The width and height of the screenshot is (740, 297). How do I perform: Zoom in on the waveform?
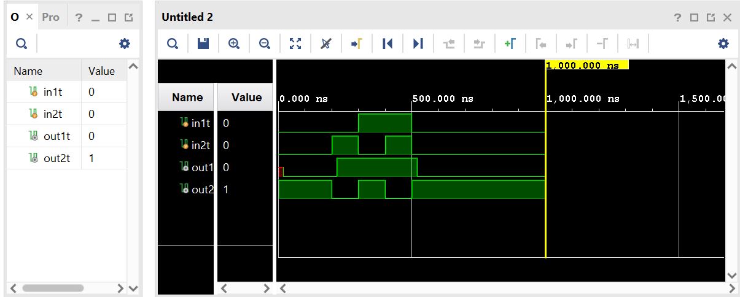[234, 44]
